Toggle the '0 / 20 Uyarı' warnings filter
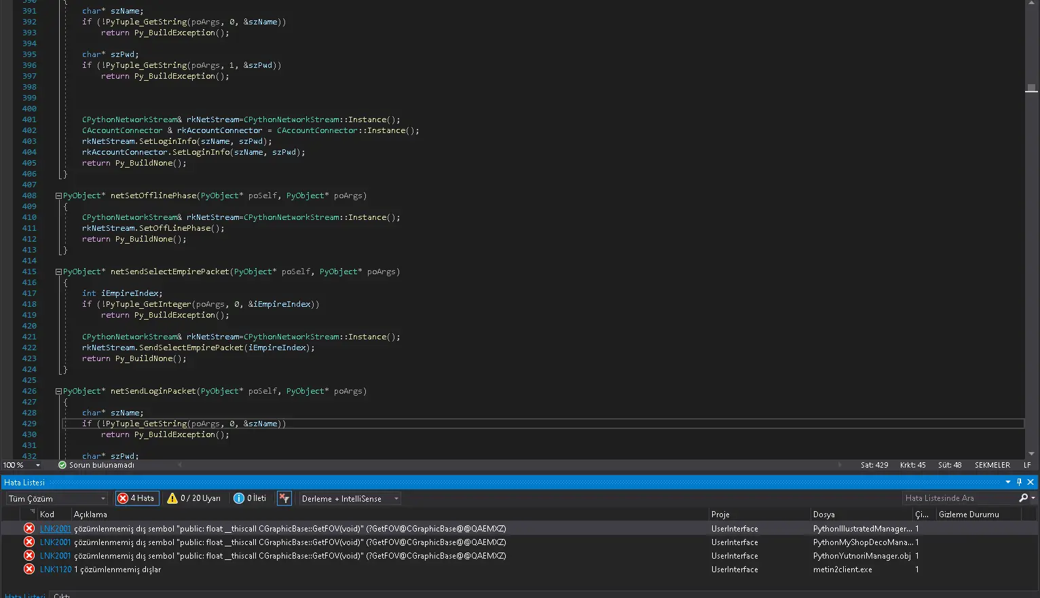The image size is (1040, 598). 194,498
